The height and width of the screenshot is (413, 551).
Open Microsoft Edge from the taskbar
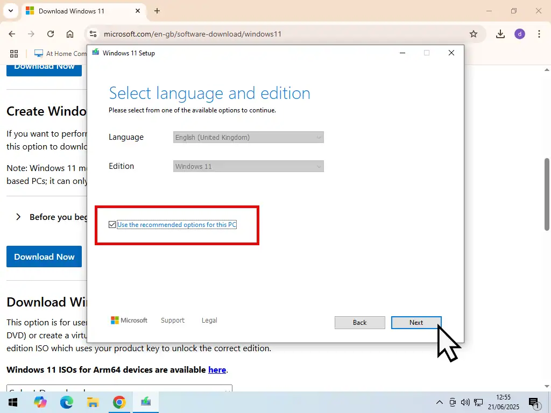(67, 402)
